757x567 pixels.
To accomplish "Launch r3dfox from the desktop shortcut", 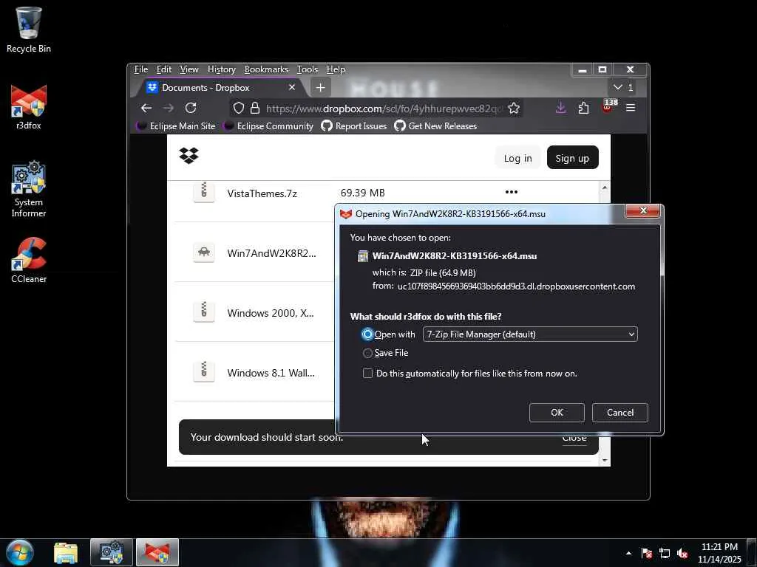I will [x=29, y=108].
